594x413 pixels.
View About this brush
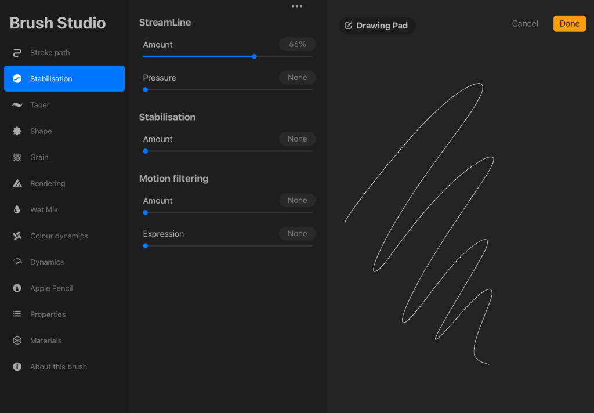pos(64,367)
